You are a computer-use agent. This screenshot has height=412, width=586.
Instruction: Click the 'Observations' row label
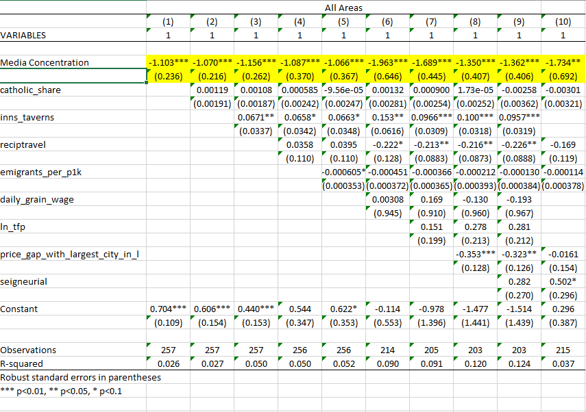click(x=73, y=350)
